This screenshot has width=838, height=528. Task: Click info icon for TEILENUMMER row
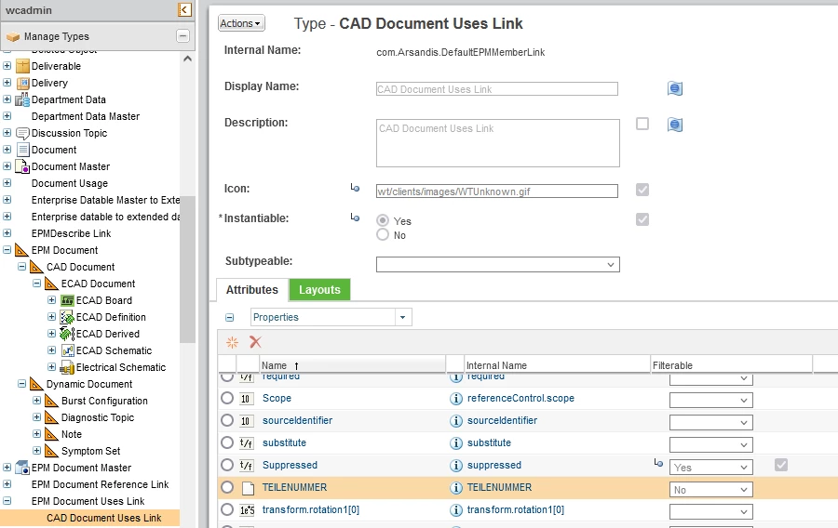pos(456,487)
